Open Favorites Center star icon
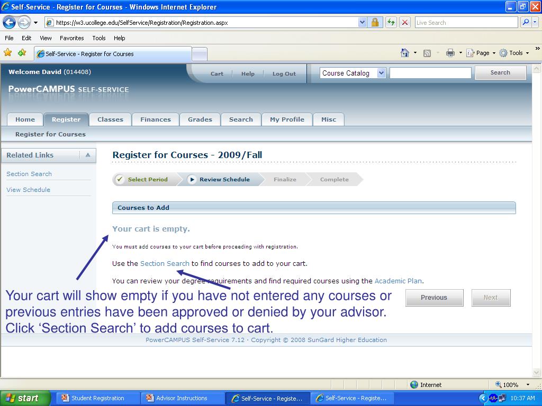The width and height of the screenshot is (542, 406). click(7, 52)
